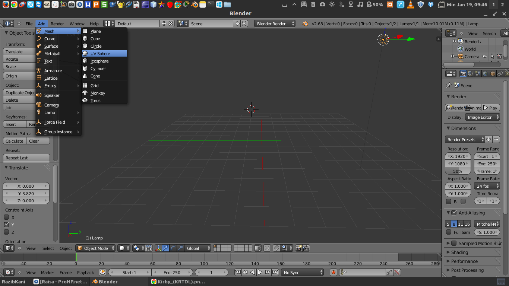
Task: Click the Play button in Render panel
Action: (x=490, y=108)
